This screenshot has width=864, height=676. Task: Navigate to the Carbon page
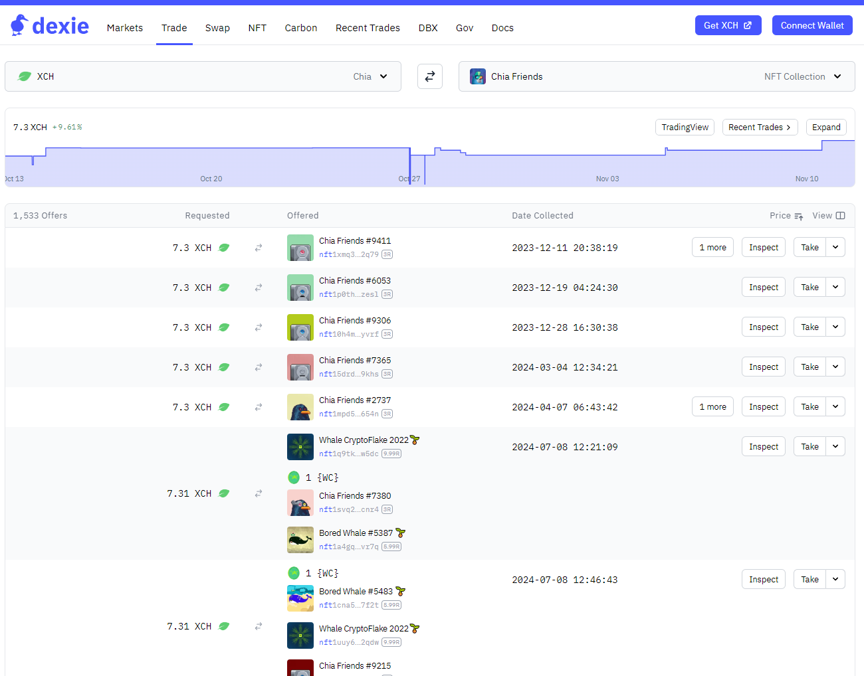(301, 28)
